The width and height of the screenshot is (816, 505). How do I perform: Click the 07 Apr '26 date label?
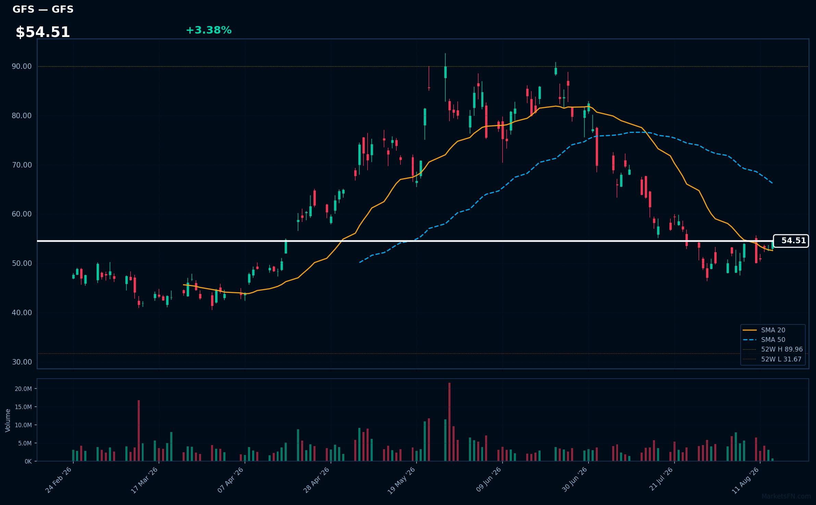(x=230, y=480)
